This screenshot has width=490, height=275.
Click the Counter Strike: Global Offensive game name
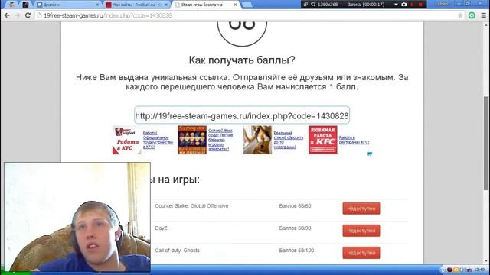pos(191,205)
